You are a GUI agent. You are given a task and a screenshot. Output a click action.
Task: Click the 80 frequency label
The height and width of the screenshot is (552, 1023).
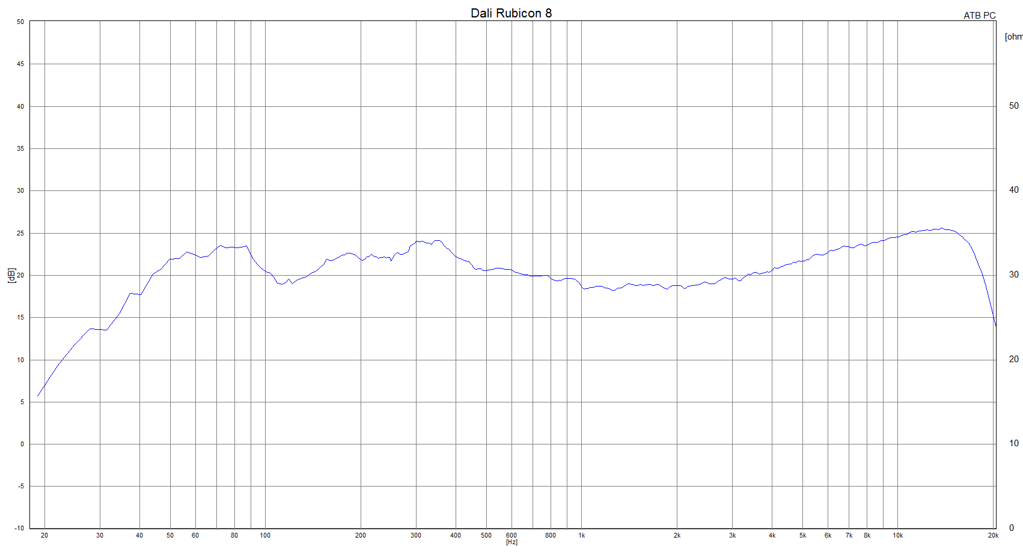[234, 535]
